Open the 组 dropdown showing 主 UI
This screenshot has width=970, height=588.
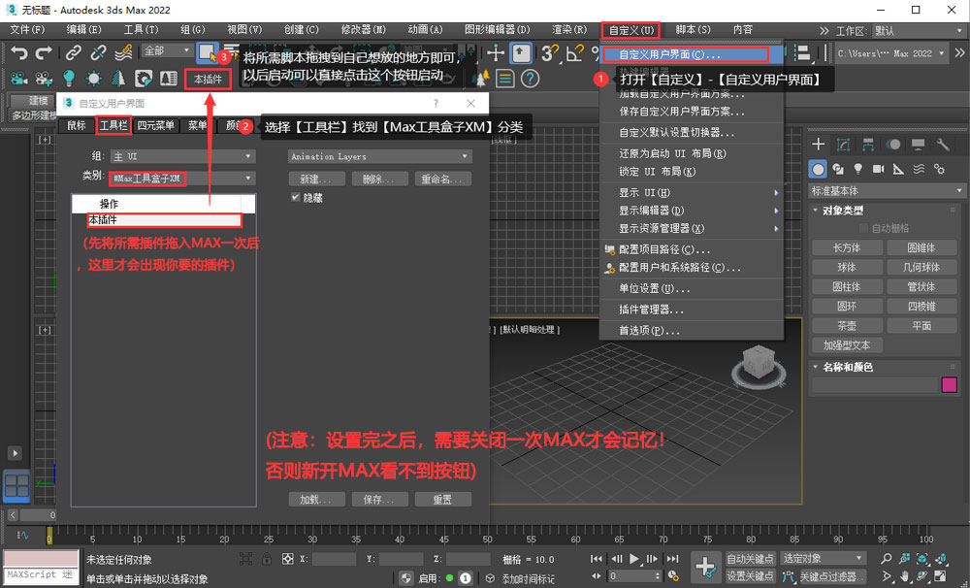[x=182, y=156]
